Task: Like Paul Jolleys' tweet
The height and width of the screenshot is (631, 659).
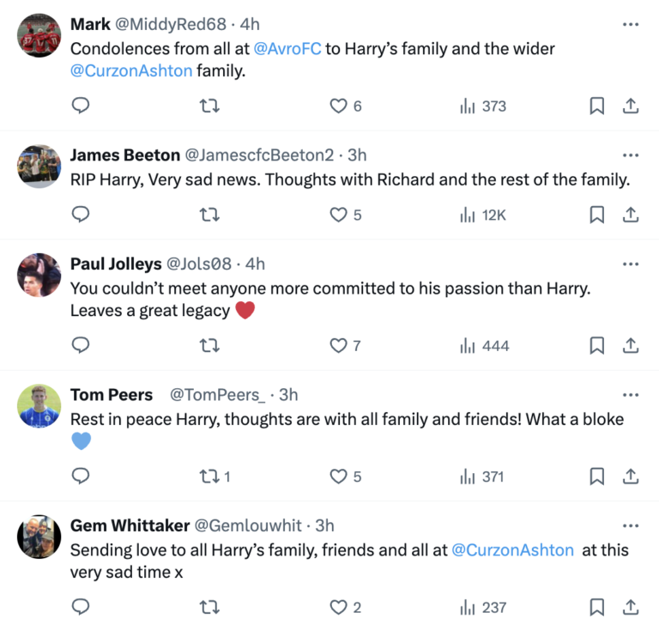Action: pos(339,346)
